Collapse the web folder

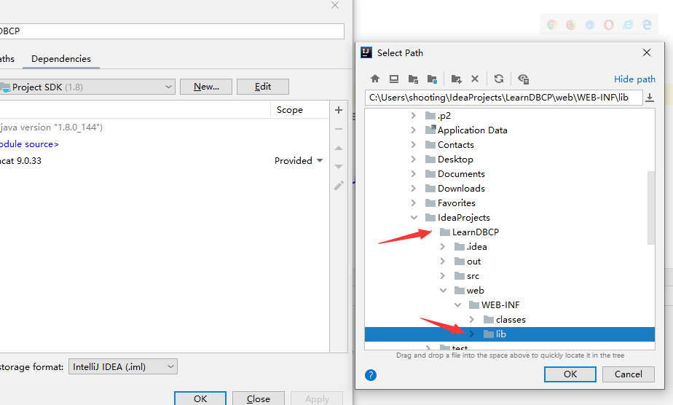[x=443, y=291]
